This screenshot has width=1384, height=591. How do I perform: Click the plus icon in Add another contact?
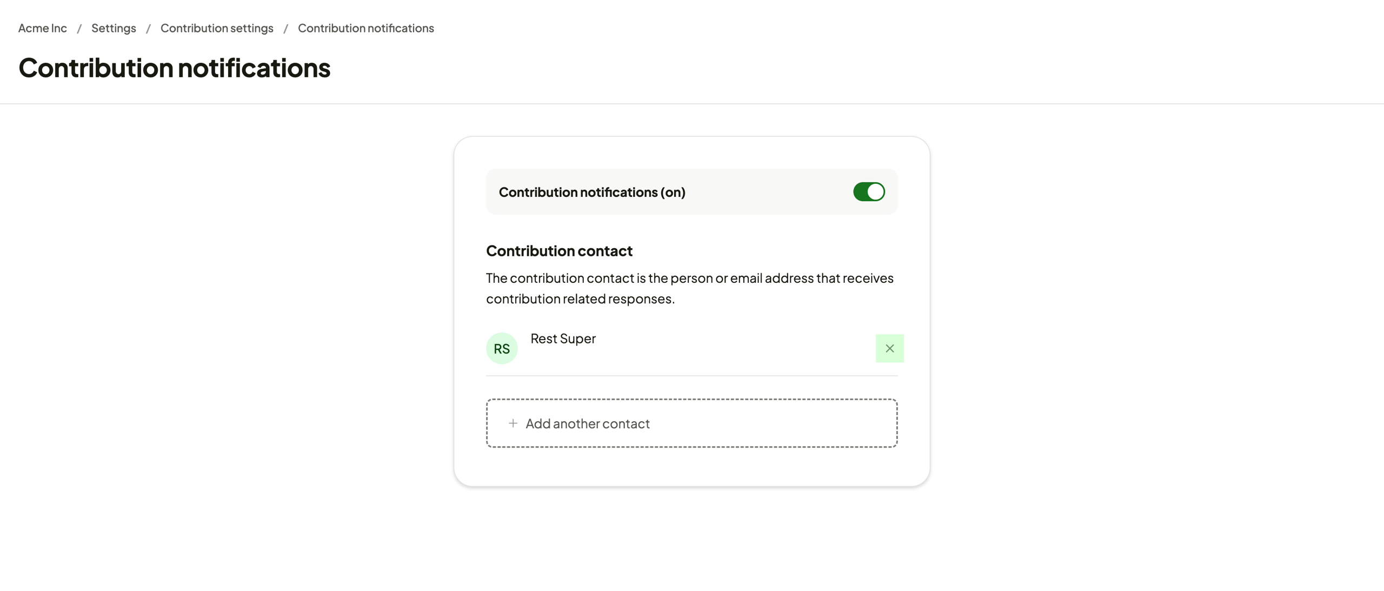pos(513,423)
